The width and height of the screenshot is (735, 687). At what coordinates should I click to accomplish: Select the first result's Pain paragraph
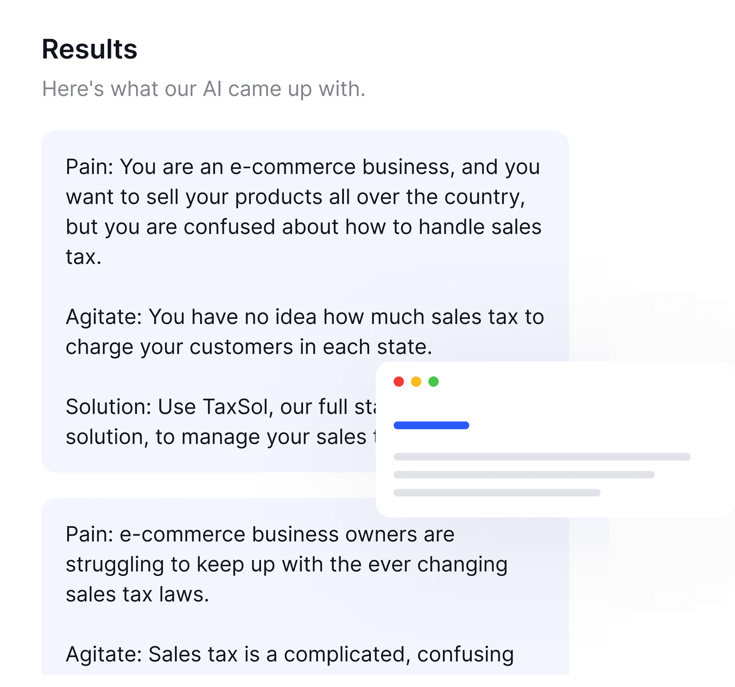(303, 212)
